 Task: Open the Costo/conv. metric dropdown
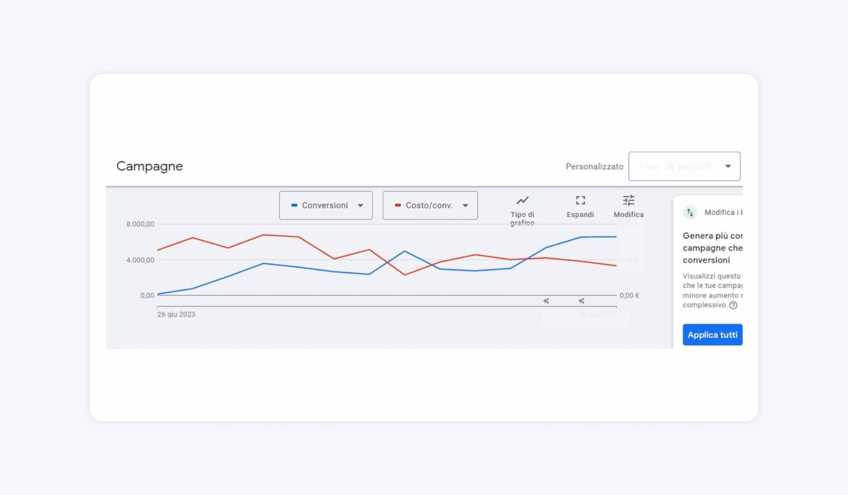[430, 206]
